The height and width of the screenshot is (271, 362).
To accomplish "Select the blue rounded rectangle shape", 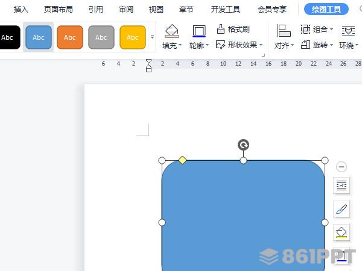I will 243,216.
